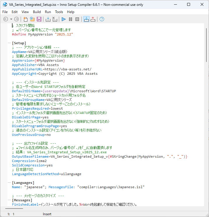Save the script using the floppy icon
The width and height of the screenshot is (209, 217).
(39, 19)
